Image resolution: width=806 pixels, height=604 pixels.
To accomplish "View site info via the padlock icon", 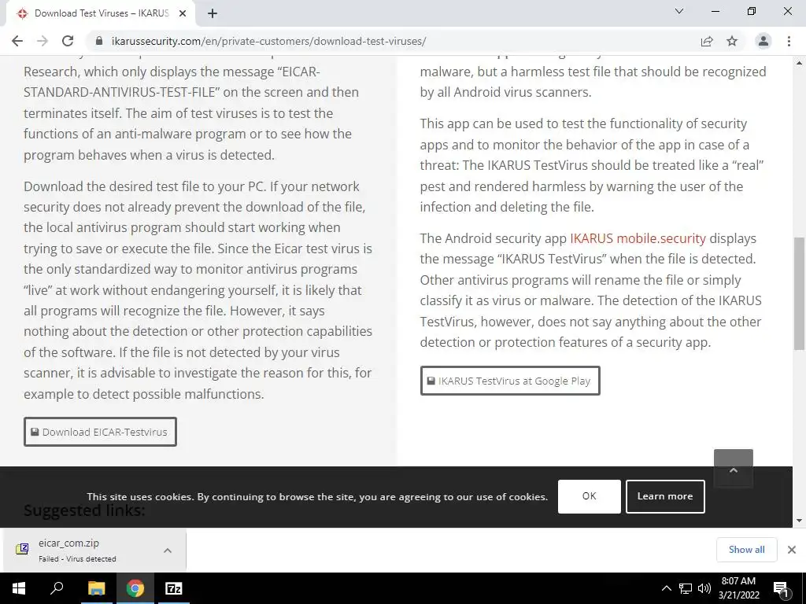I will click(99, 41).
